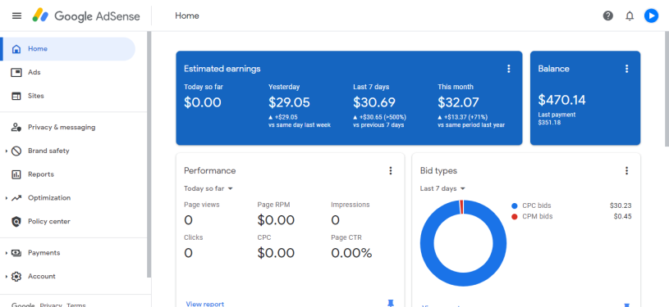Viewport: 669px width, 307px height.
Task: Click the Policy center shield icon
Action: coord(16,221)
